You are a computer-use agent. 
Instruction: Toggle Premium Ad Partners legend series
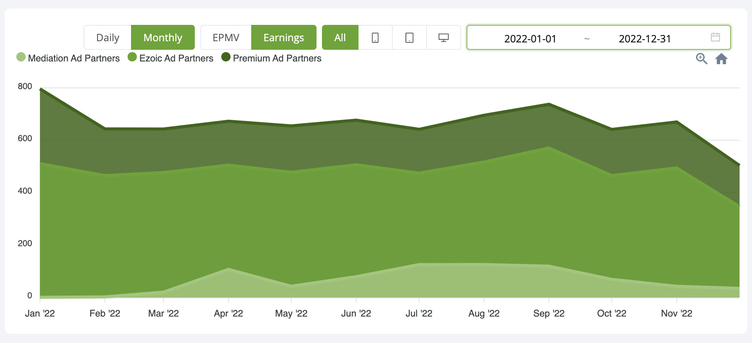[x=271, y=58]
